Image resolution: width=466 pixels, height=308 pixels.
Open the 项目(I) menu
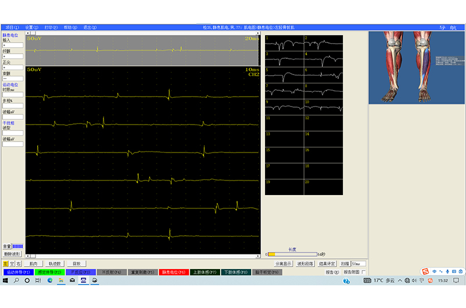(x=12, y=27)
